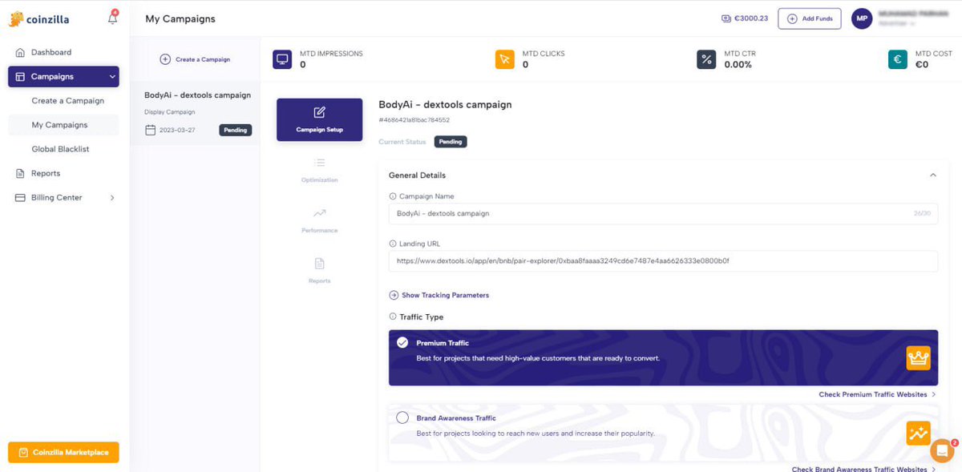The height and width of the screenshot is (472, 962).
Task: Switch to the Performance tab
Action: coord(319,220)
